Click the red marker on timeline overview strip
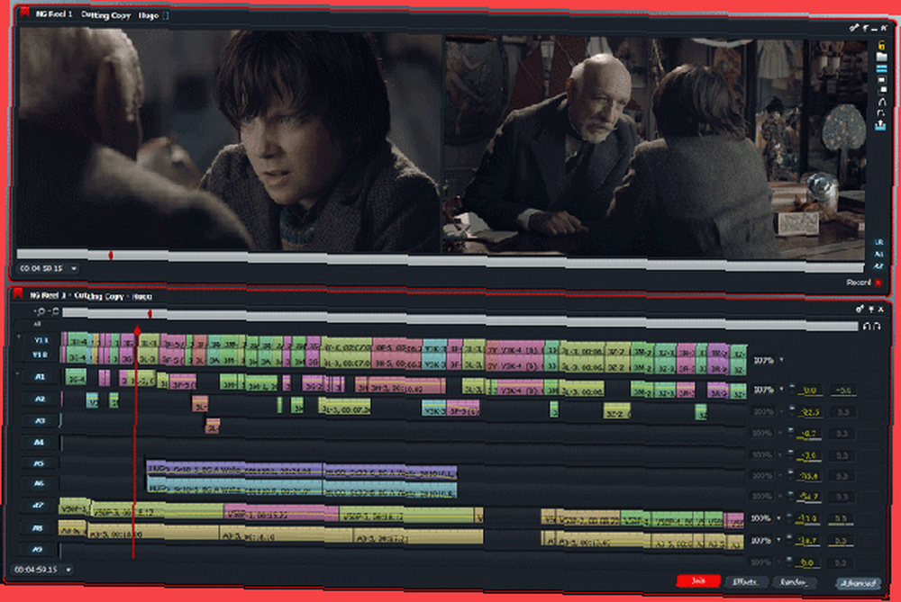901x602 pixels. pyautogui.click(x=150, y=314)
